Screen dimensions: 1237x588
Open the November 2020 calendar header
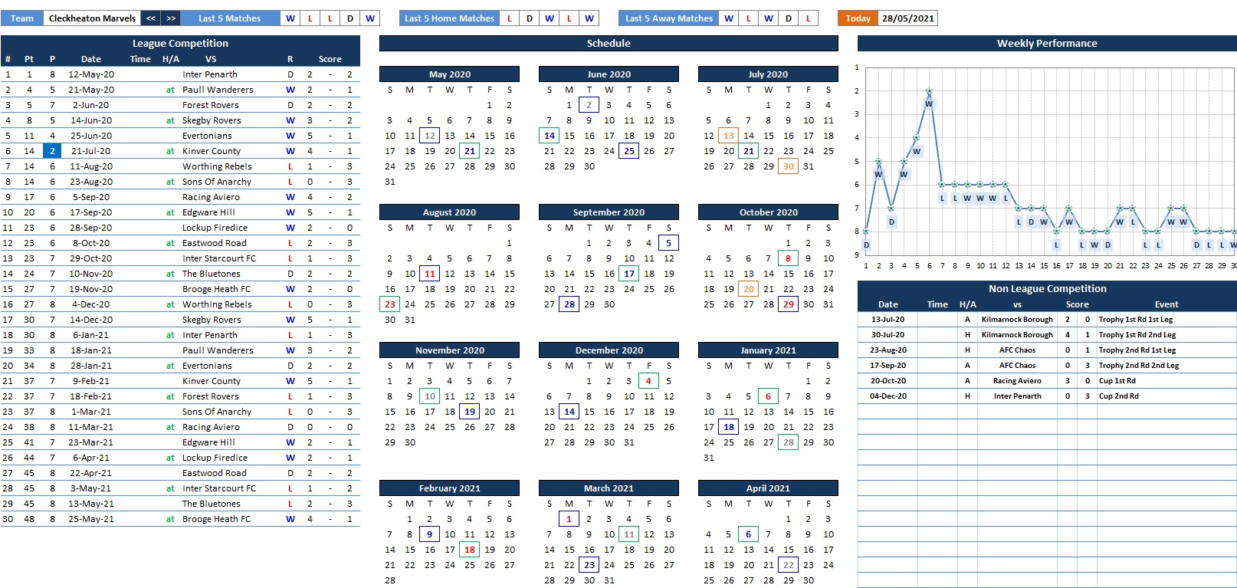click(449, 350)
